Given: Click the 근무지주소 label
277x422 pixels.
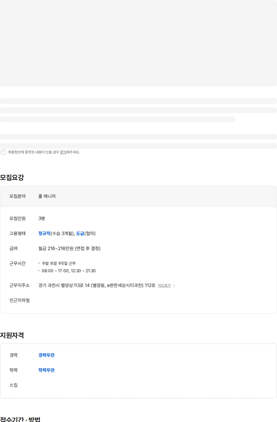Looking at the screenshot, I should click(20, 285).
